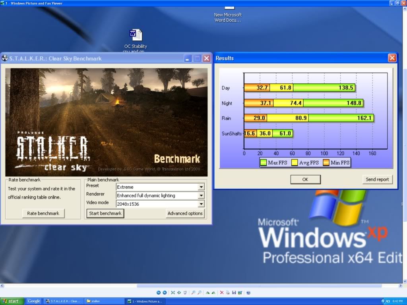407x305 pixels.
Task: Click the Day row label in the chart
Action: coord(226,88)
